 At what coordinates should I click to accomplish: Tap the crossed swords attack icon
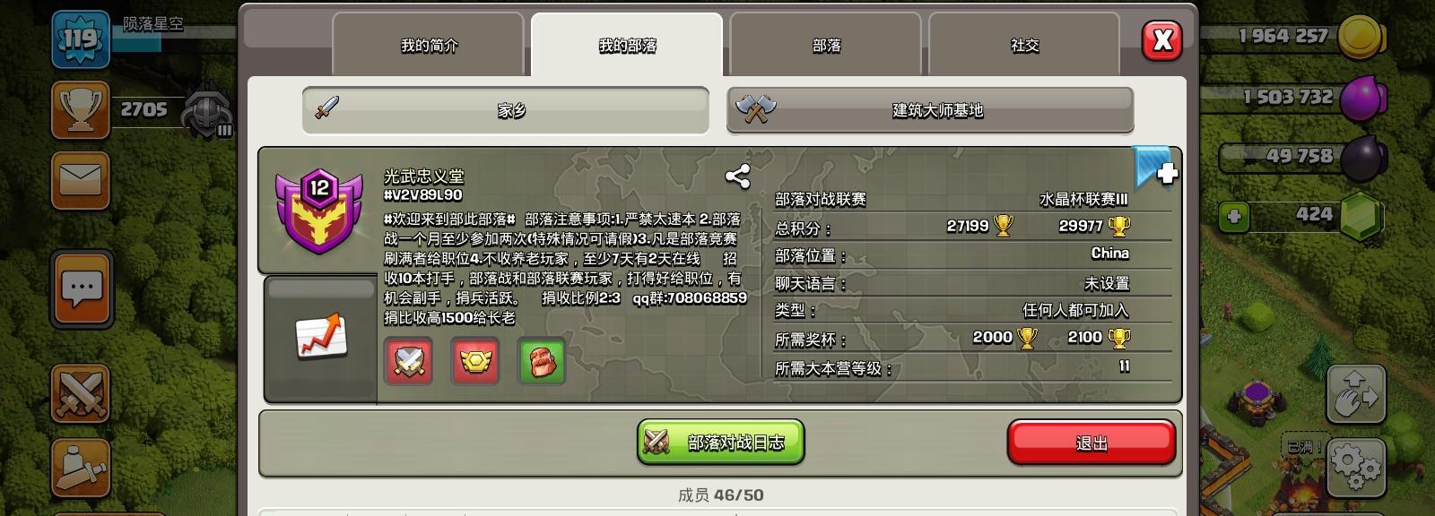click(81, 394)
